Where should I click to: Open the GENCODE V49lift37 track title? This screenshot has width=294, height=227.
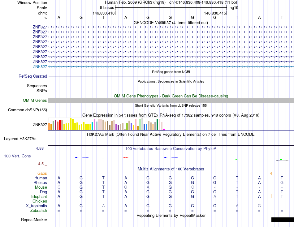coord(171,23)
